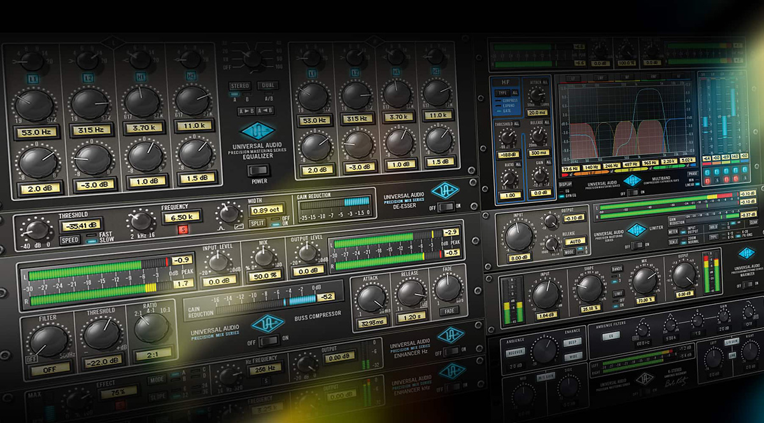Select the band-pass shape icon on the De-Esser
This screenshot has height=423, width=764.
(x=220, y=227)
